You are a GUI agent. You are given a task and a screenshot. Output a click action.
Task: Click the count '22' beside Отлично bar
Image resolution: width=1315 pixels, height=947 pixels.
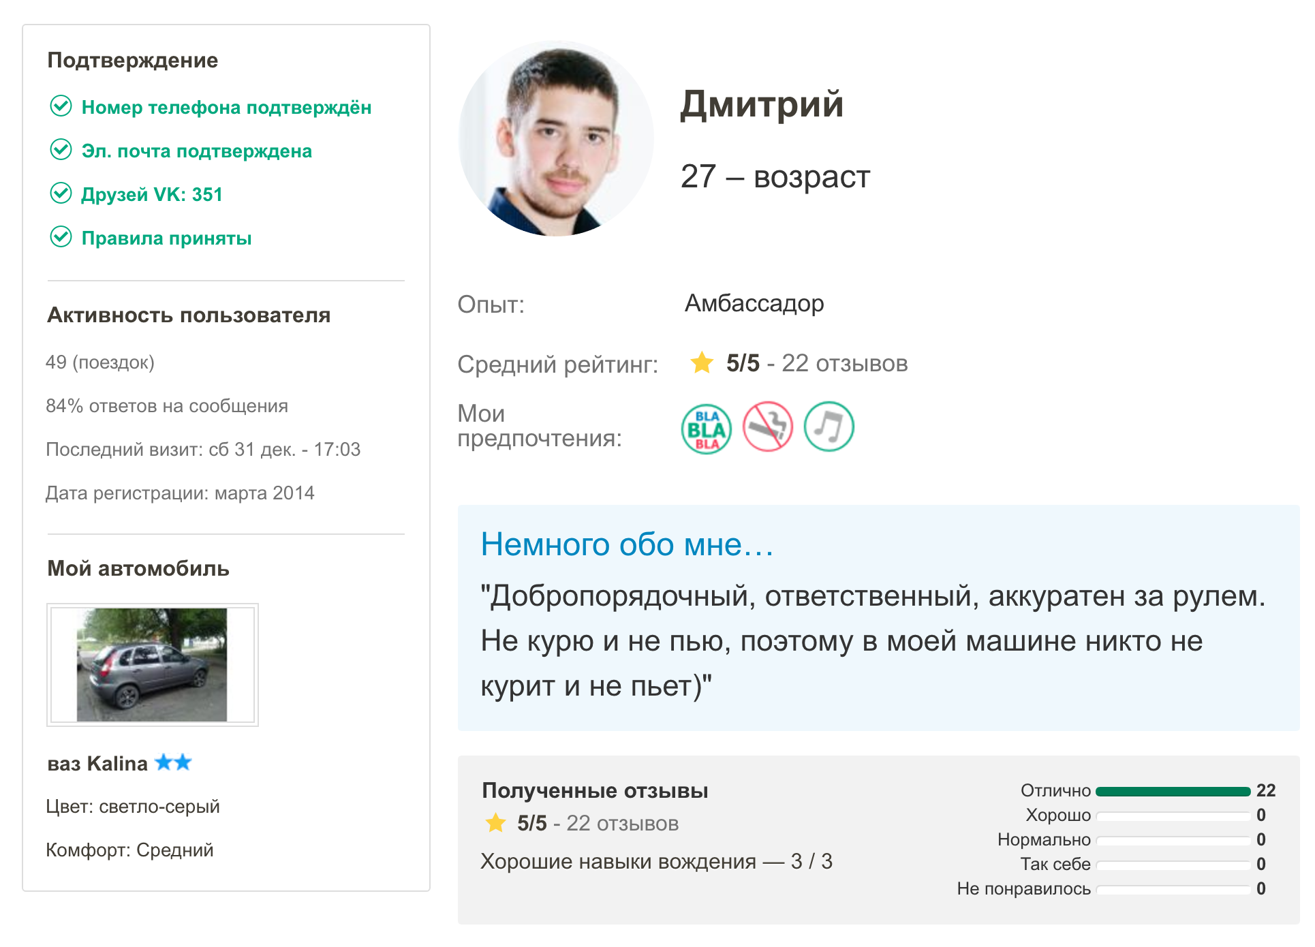1266,790
